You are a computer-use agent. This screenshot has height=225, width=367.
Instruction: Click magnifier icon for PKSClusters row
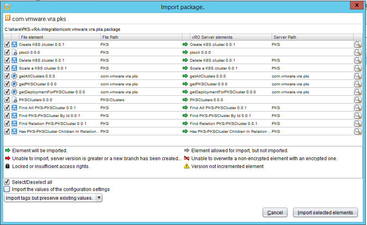click(x=358, y=100)
